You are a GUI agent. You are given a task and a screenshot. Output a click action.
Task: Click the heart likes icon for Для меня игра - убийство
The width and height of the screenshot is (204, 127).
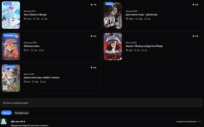(137, 19)
